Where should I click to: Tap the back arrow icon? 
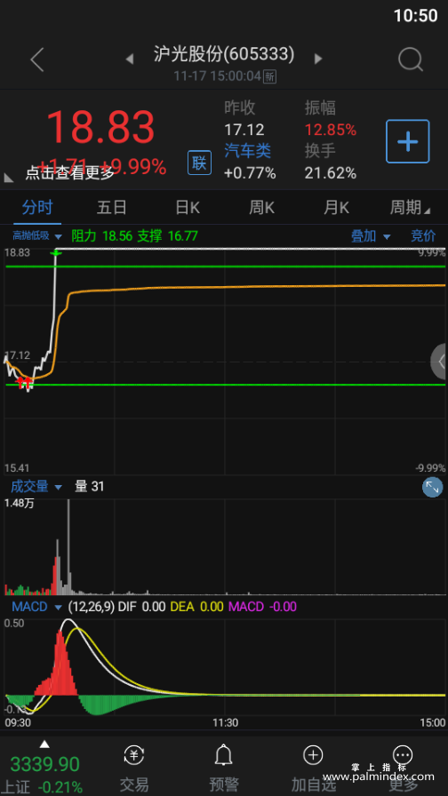[x=37, y=60]
